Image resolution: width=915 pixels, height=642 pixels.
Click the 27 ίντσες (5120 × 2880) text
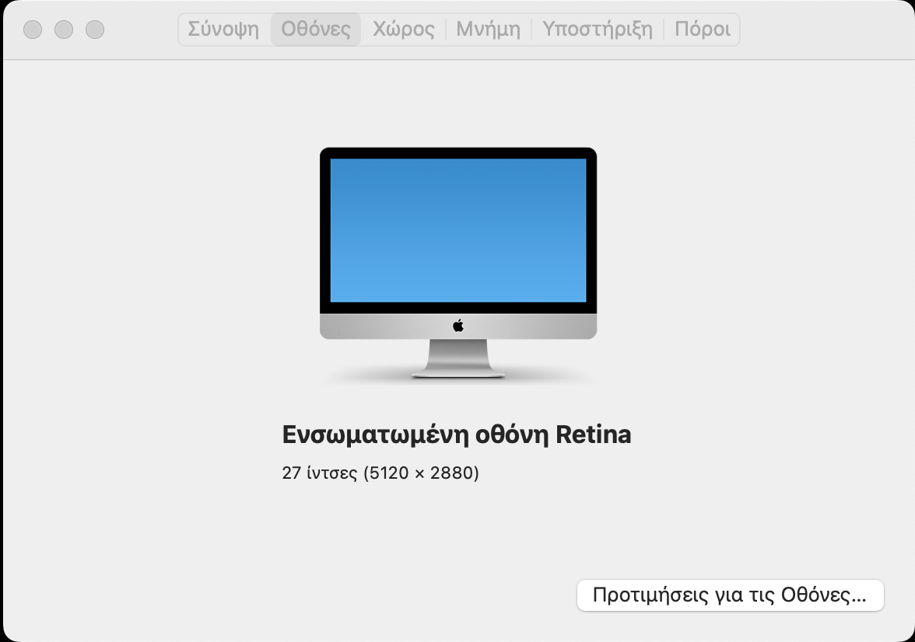click(x=380, y=473)
